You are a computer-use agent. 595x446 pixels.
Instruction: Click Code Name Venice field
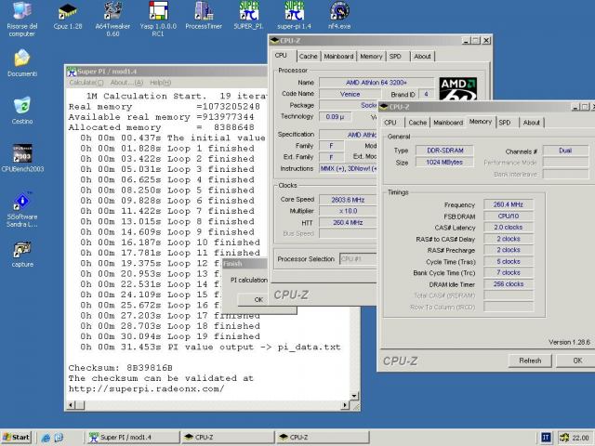coord(350,94)
